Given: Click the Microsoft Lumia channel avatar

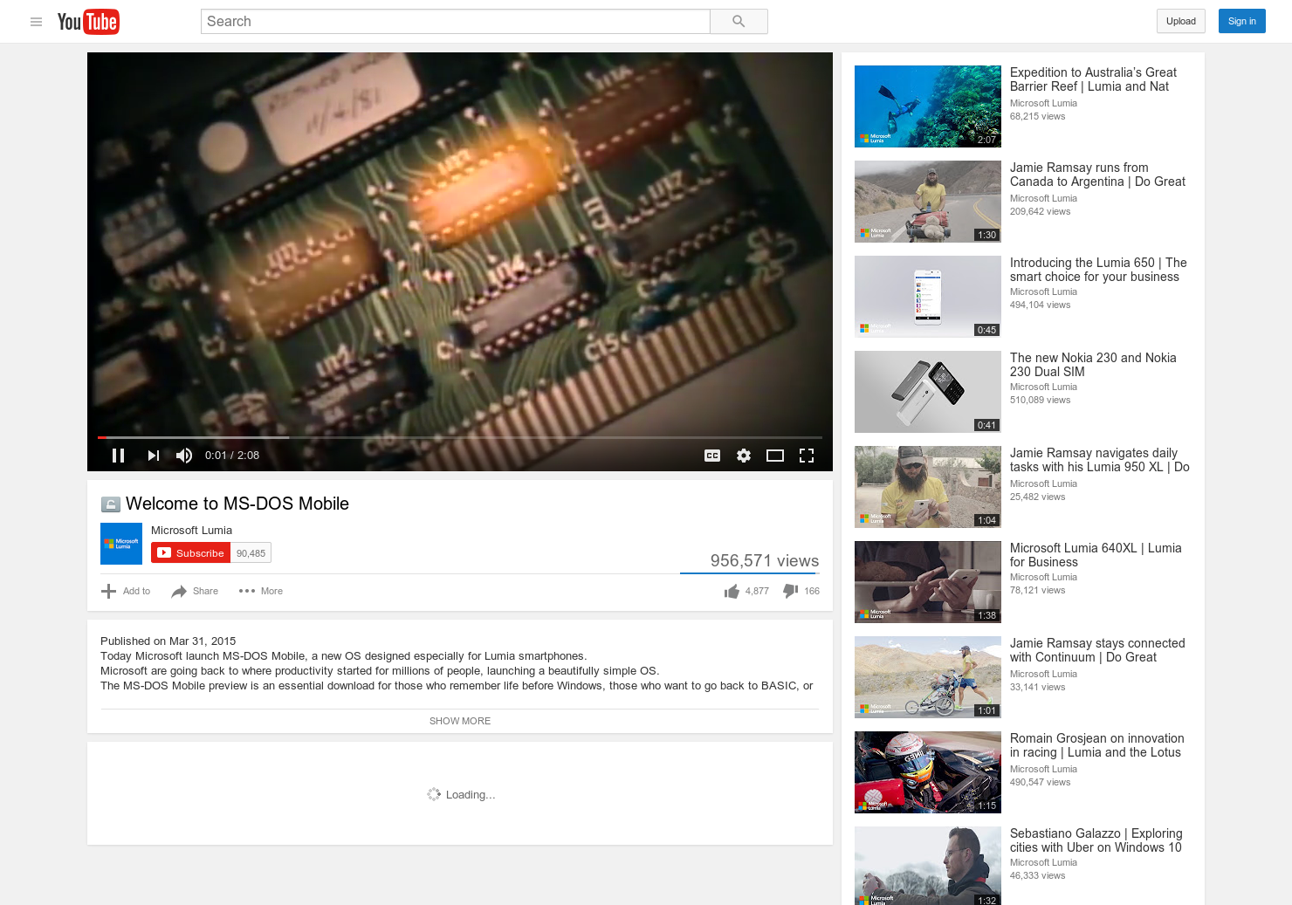Looking at the screenshot, I should coord(121,544).
